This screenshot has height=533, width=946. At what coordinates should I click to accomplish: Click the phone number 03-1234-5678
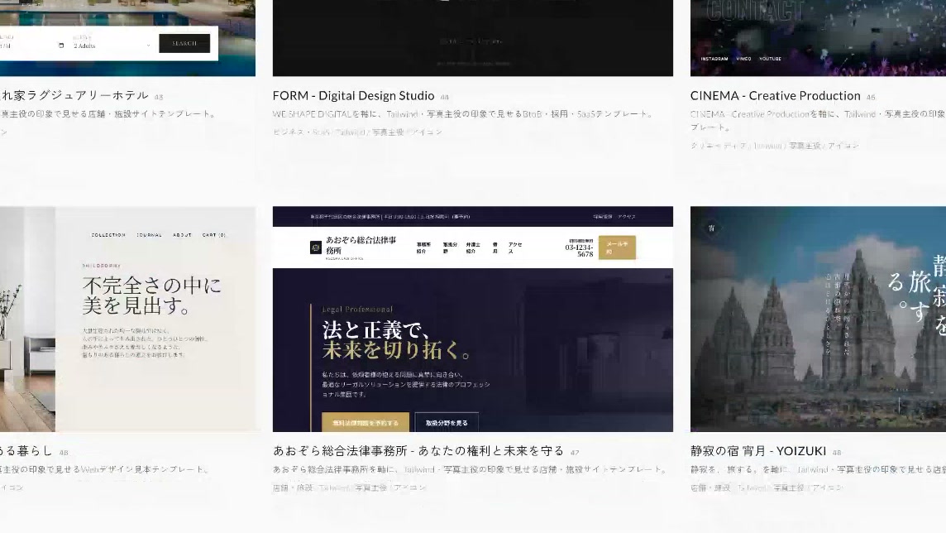[x=579, y=251]
